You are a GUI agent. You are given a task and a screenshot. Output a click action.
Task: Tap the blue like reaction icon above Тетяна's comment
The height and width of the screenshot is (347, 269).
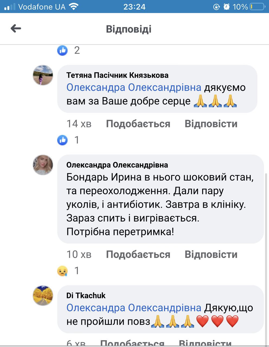coord(62,50)
